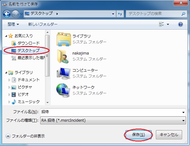This screenshot has width=190, height=146.
Task: Open the change view dropdown arrow
Action: [168, 24]
